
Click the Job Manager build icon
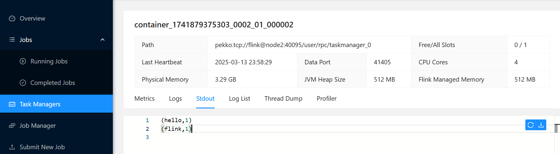coord(12,126)
